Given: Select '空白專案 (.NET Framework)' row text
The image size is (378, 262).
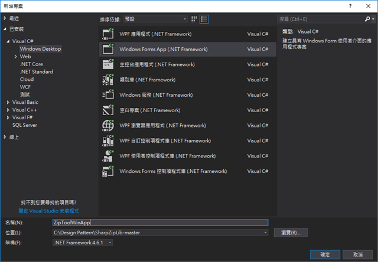Looking at the screenshot, I should [150, 110].
